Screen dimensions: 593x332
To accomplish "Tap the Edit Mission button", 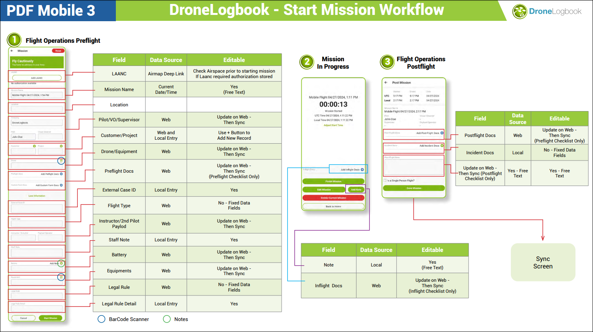I will pos(324,190).
